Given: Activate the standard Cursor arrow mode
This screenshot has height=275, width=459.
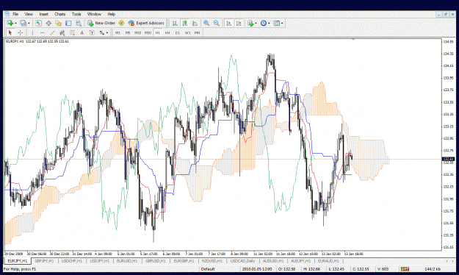Looking at the screenshot, I should 10,32.
